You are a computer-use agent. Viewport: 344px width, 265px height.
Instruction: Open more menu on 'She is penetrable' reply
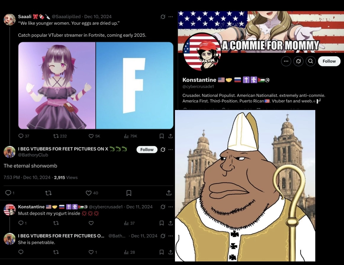171,236
